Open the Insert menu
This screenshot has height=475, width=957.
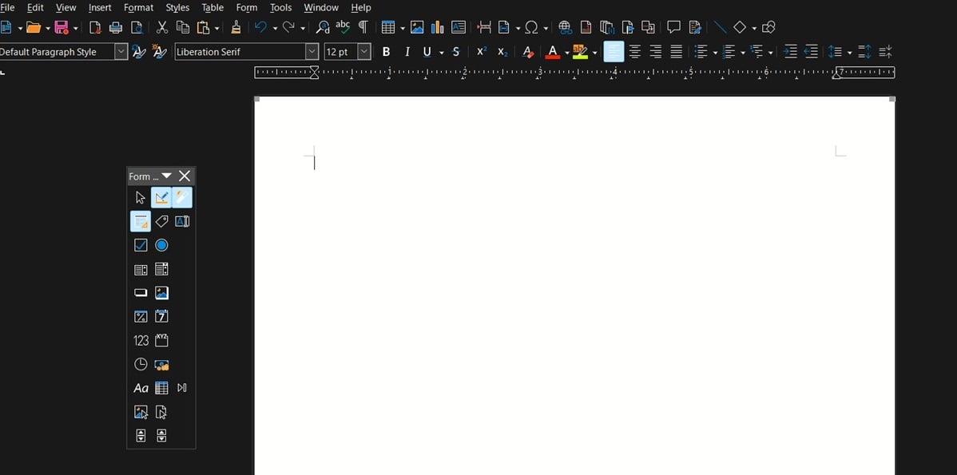coord(100,8)
